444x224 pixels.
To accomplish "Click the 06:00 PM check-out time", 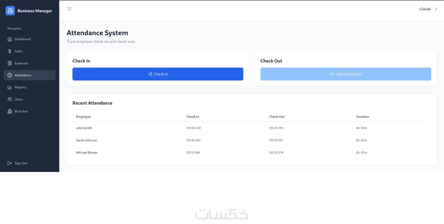I will (276, 152).
